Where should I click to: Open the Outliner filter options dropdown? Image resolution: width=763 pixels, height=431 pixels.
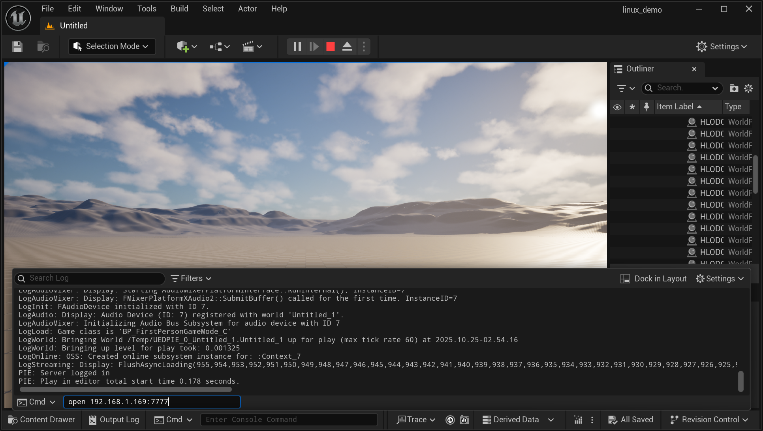point(626,88)
